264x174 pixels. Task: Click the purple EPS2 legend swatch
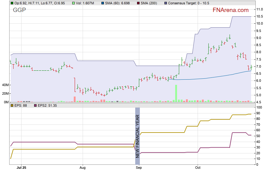(x=35, y=105)
